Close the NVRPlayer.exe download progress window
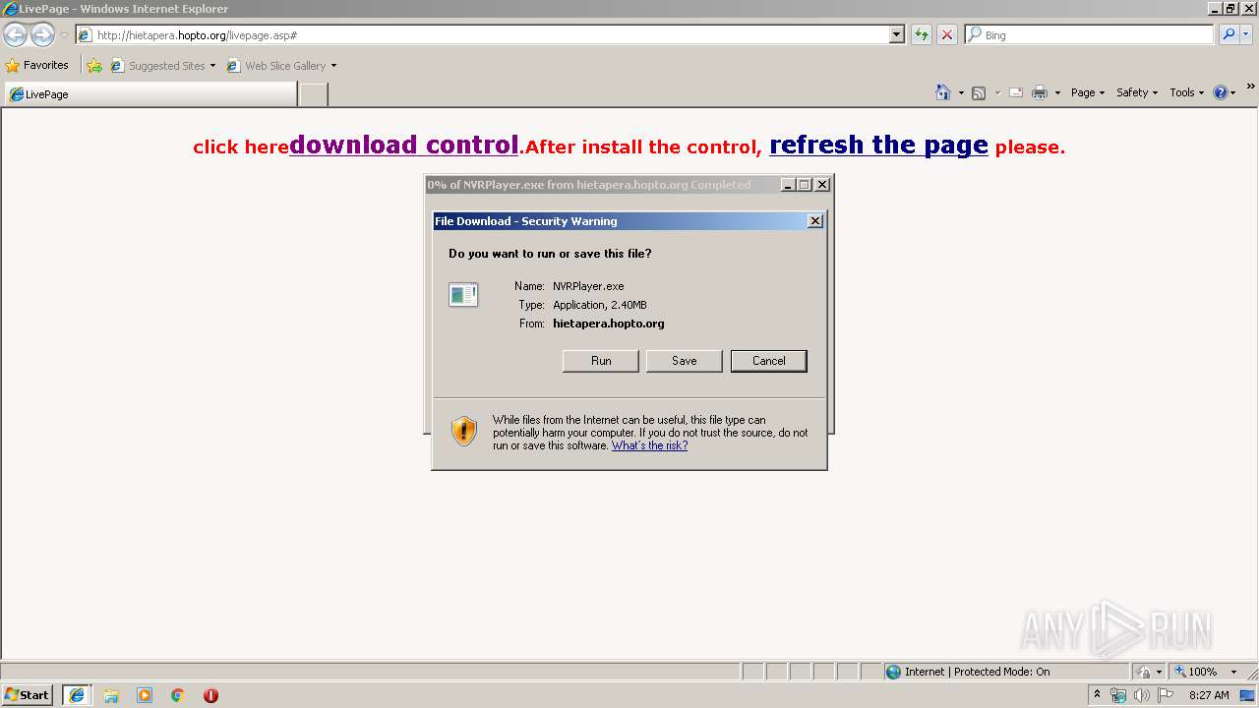This screenshot has height=708, width=1259. tap(822, 185)
